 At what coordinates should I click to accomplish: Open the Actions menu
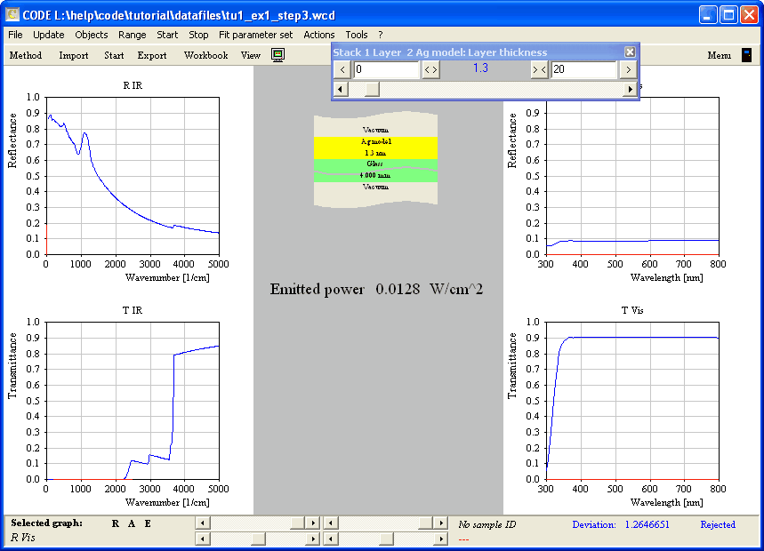click(318, 35)
